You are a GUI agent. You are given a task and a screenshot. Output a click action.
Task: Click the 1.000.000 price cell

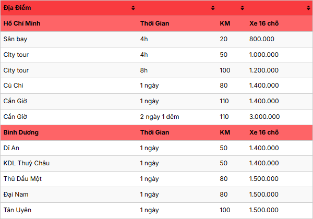264,55
